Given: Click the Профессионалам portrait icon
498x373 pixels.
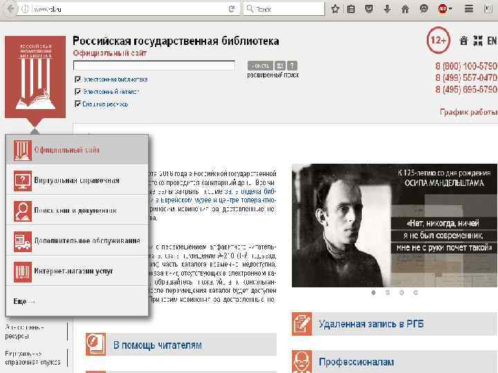Looking at the screenshot, I should click(x=302, y=361).
